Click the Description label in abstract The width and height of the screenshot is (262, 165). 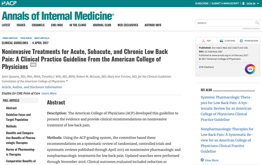(x=57, y=113)
